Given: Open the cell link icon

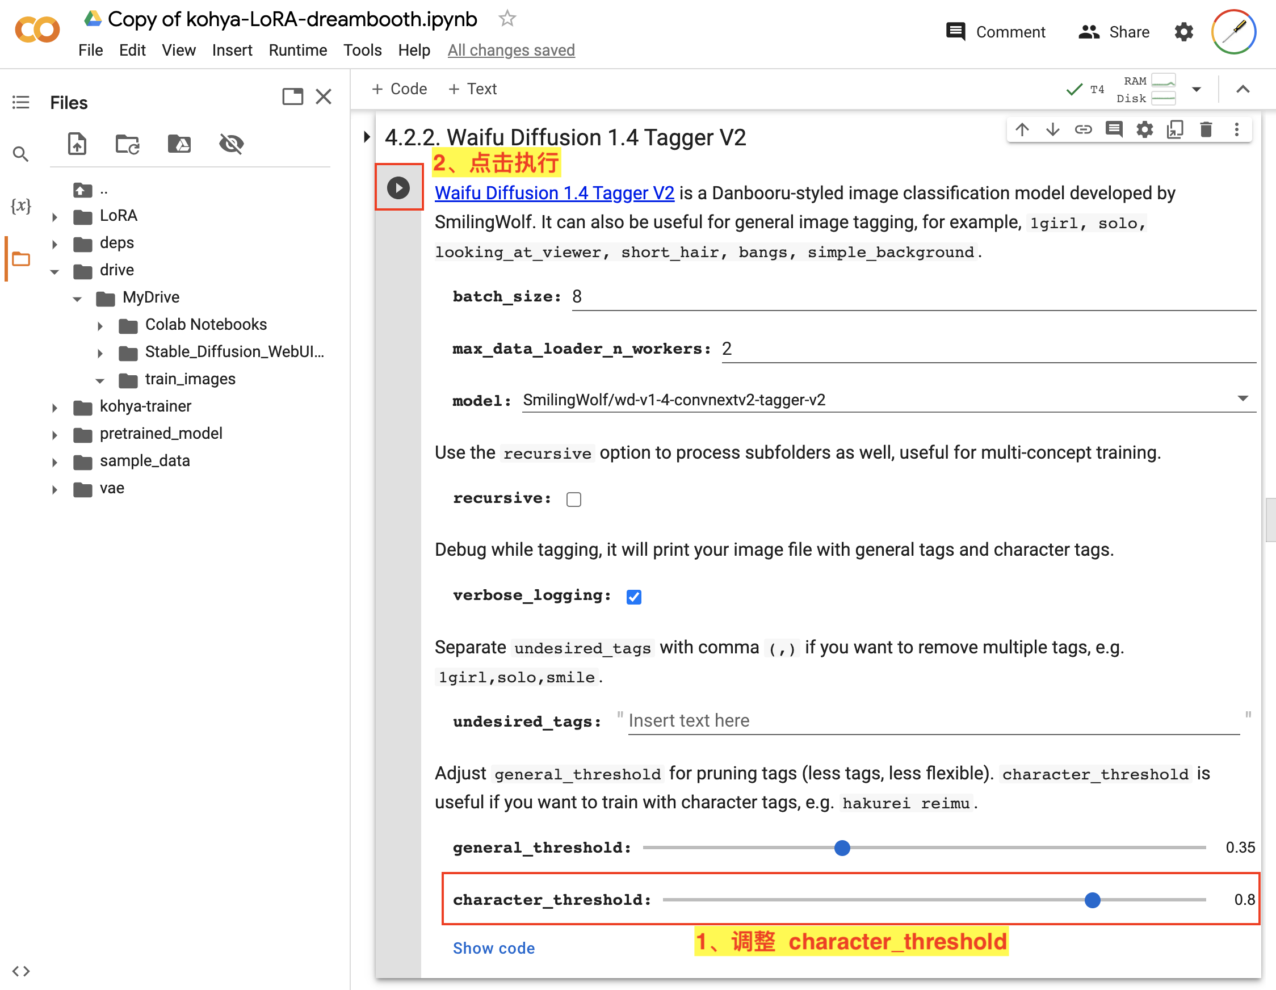Looking at the screenshot, I should [x=1082, y=129].
